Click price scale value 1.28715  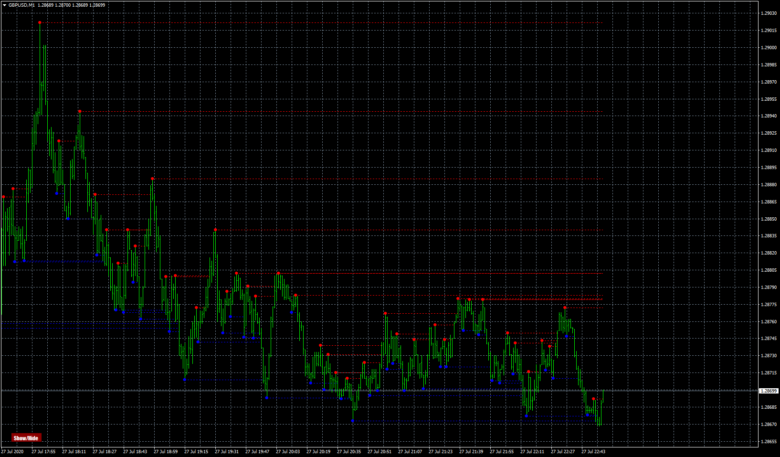pyautogui.click(x=769, y=373)
